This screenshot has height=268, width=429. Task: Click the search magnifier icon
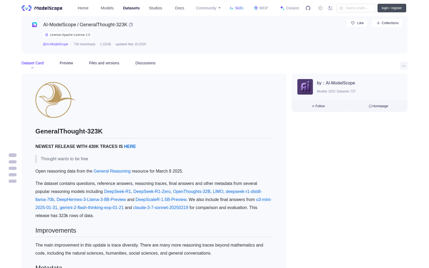[x=341, y=8]
